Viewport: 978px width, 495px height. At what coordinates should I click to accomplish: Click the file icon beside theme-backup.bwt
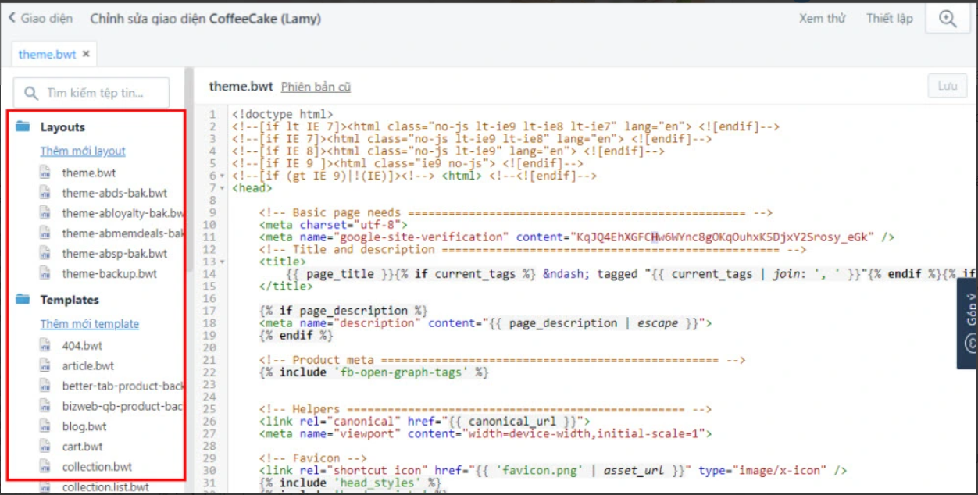coord(45,274)
